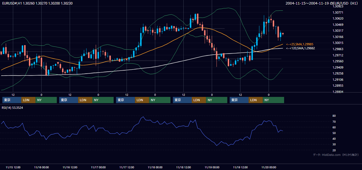Click the 11/18 00:00 time axis label
This screenshot has height=170, width=362.
[x=155, y=167]
